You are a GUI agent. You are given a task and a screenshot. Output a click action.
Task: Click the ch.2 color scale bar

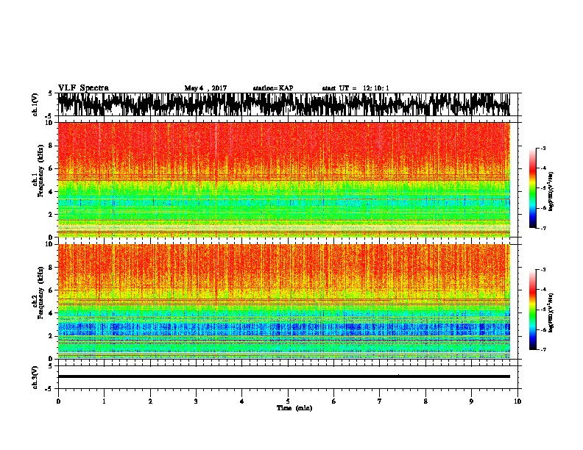tap(533, 310)
